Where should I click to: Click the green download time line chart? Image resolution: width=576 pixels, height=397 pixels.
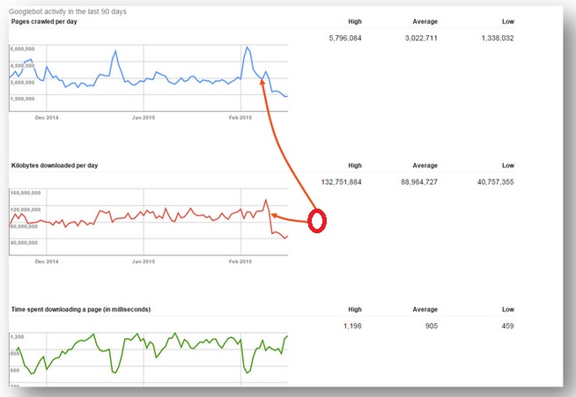[x=149, y=359]
